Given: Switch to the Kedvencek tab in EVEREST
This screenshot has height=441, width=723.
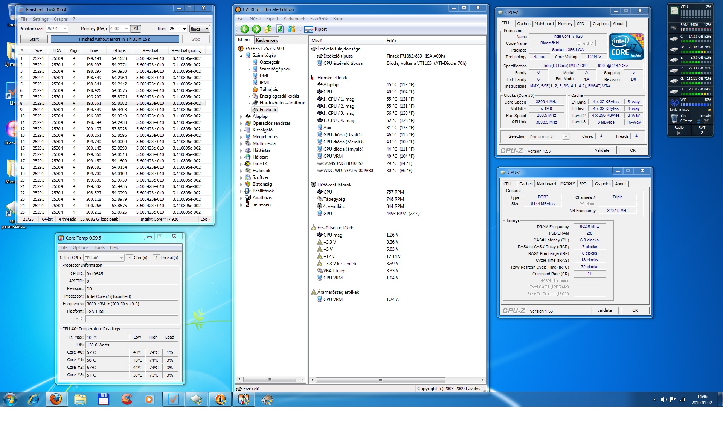Looking at the screenshot, I should click(x=267, y=40).
